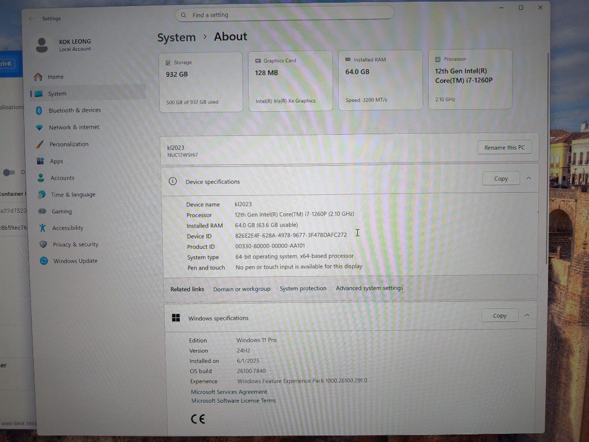Copy the Device specifications
Viewport: 589px width, 442px height.
(x=501, y=178)
